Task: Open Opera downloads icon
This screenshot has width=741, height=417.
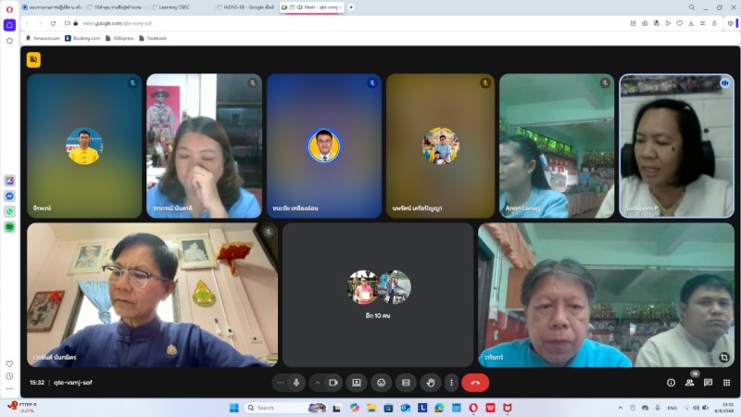Action: point(691,23)
